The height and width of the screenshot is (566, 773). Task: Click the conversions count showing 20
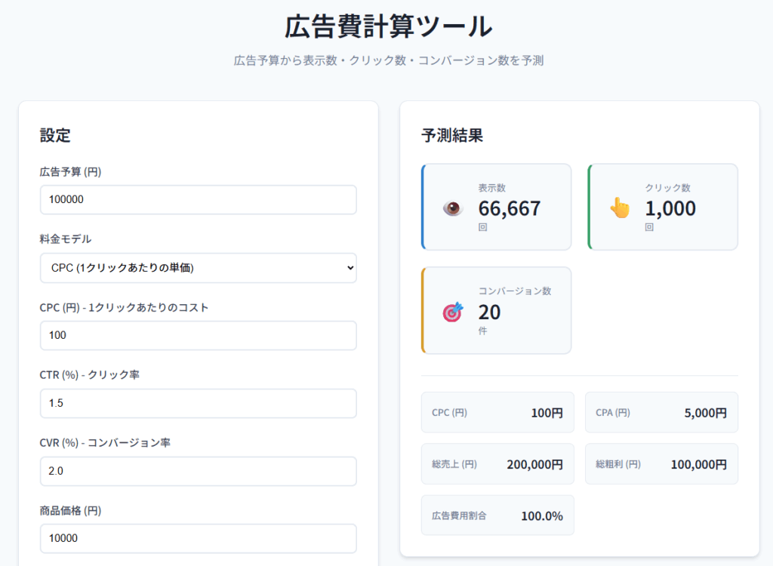pos(489,312)
